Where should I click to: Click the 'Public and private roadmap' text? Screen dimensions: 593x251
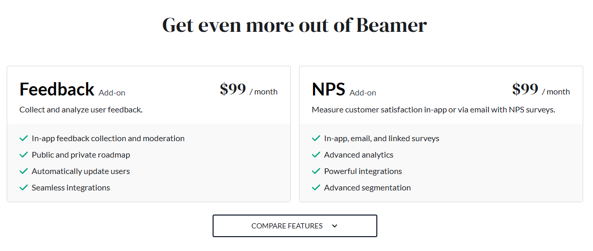81,155
